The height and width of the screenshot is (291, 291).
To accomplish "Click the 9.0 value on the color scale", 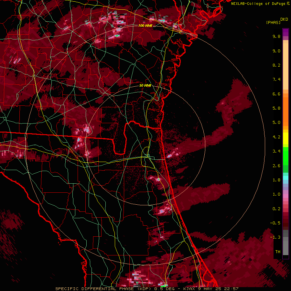I will tap(276, 51).
